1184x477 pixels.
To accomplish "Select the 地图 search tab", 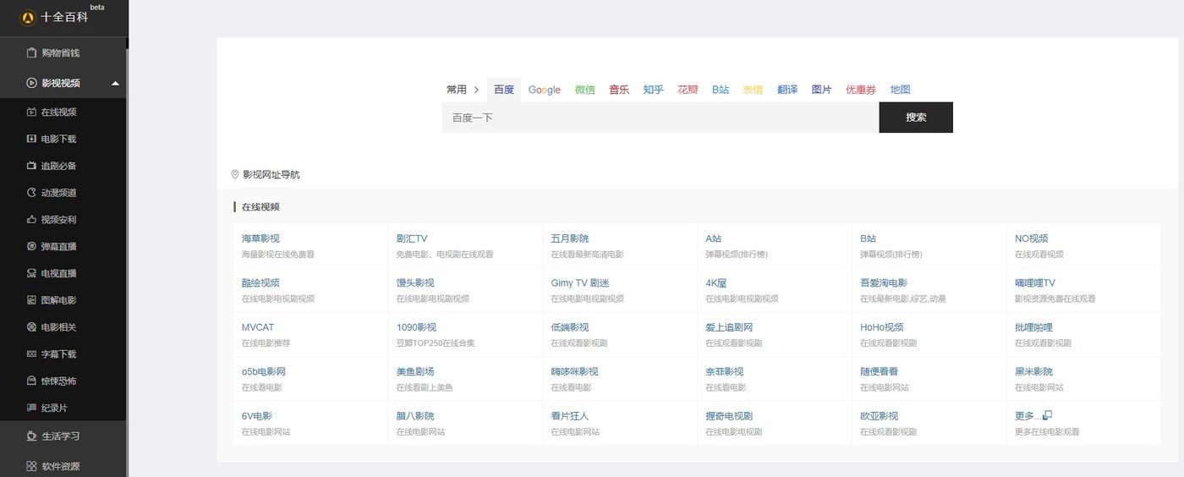I will pos(901,90).
